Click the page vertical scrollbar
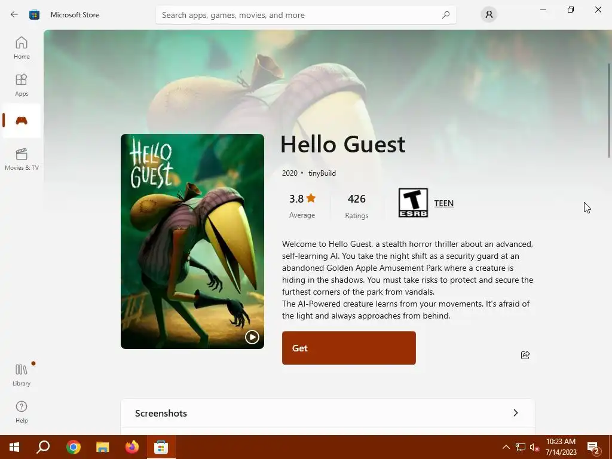612x459 pixels. 609,111
